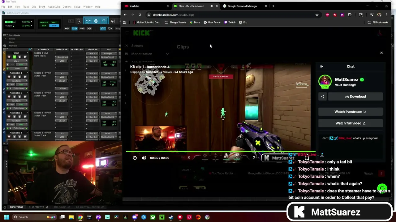Mute the Acoustic 1 track

(x=25, y=77)
